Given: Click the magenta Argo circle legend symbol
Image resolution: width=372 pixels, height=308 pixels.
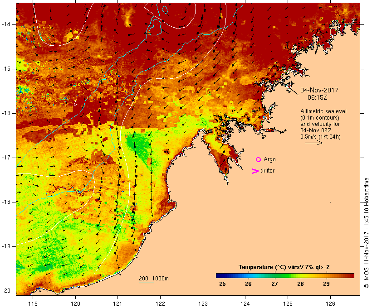Looking at the screenshot, I should click(x=259, y=160).
